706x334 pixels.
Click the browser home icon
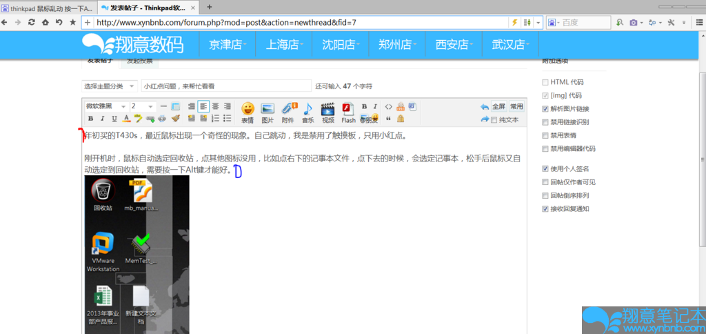(46, 22)
